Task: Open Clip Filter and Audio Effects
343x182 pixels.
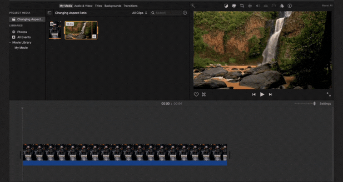Action: [x=282, y=6]
